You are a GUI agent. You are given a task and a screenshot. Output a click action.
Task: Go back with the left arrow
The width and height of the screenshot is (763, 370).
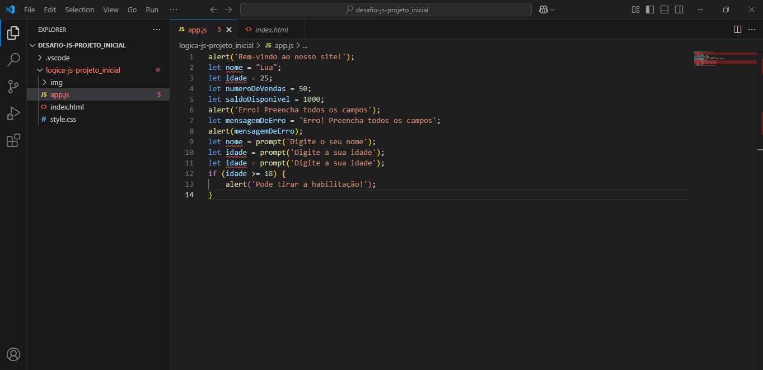213,10
